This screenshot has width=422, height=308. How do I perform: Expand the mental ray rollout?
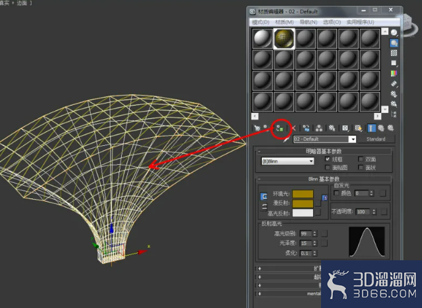288,294
